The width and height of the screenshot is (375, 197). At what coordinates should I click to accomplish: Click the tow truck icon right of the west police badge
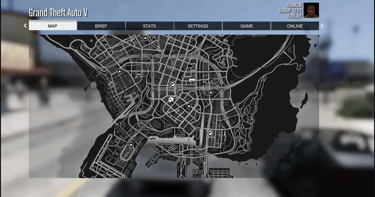click(139, 76)
